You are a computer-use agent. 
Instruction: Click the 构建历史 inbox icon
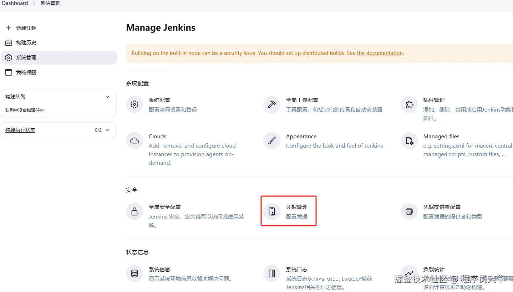(9, 43)
